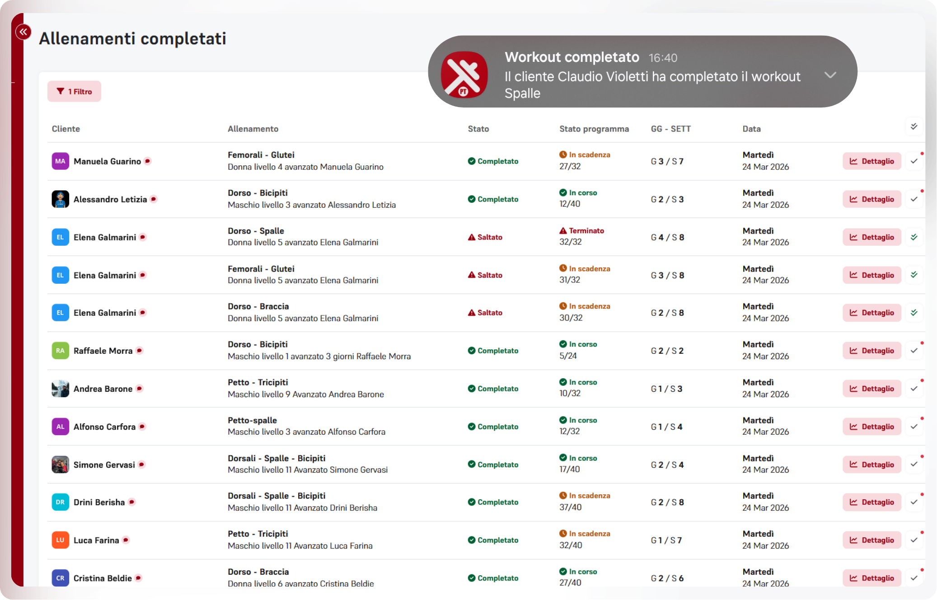The width and height of the screenshot is (937, 600).
Task: Mark Manuela Guarino's workout as read
Action: [x=914, y=161]
